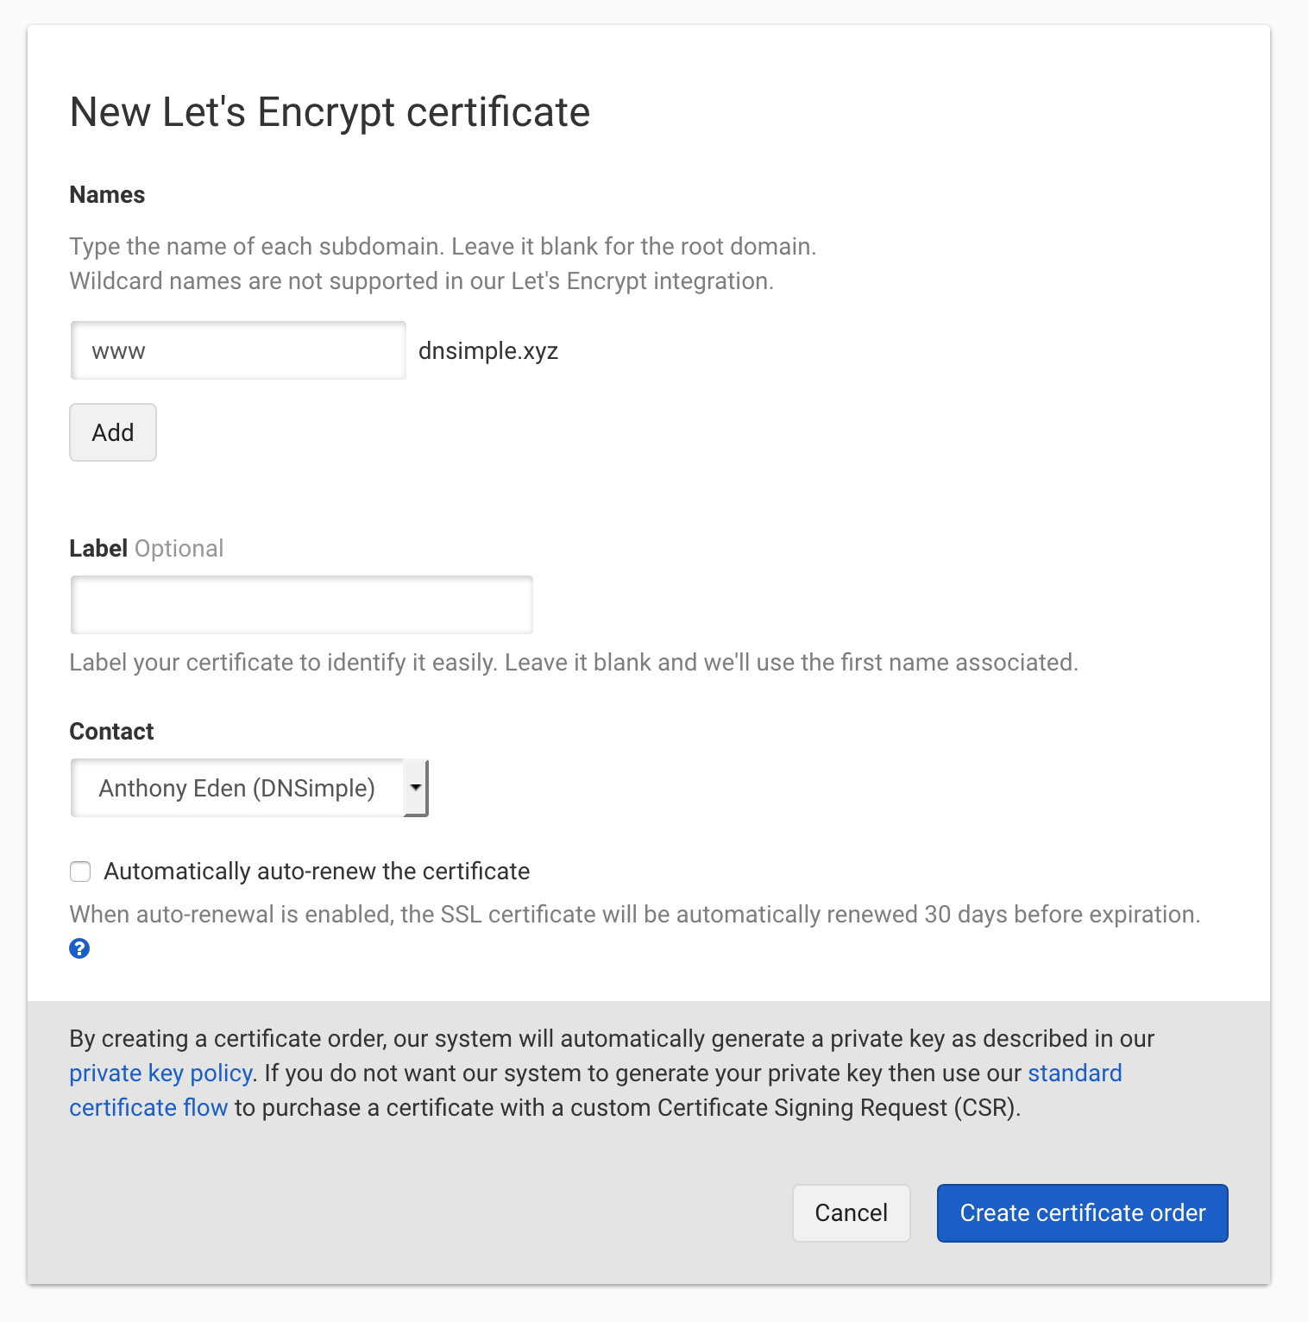Click the Contact dropdown arrow

(416, 788)
